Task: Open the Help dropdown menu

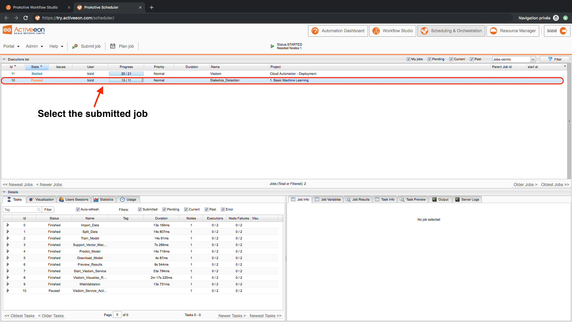Action: (56, 46)
